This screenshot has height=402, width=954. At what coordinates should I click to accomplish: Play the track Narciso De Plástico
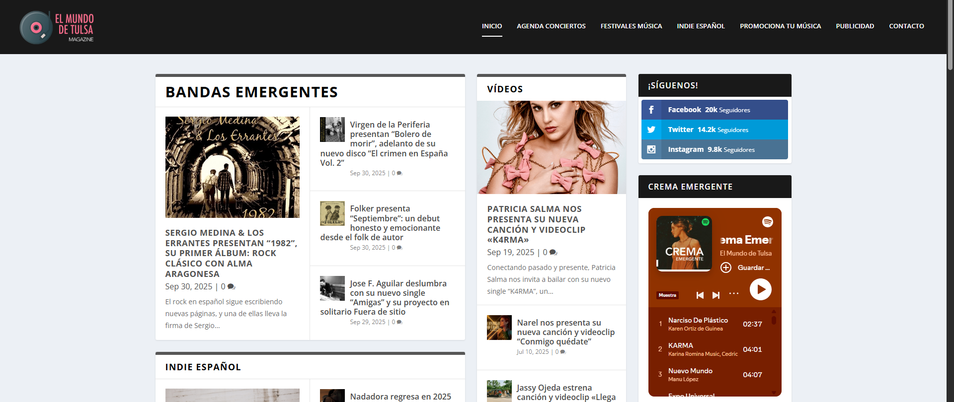pyautogui.click(x=698, y=321)
